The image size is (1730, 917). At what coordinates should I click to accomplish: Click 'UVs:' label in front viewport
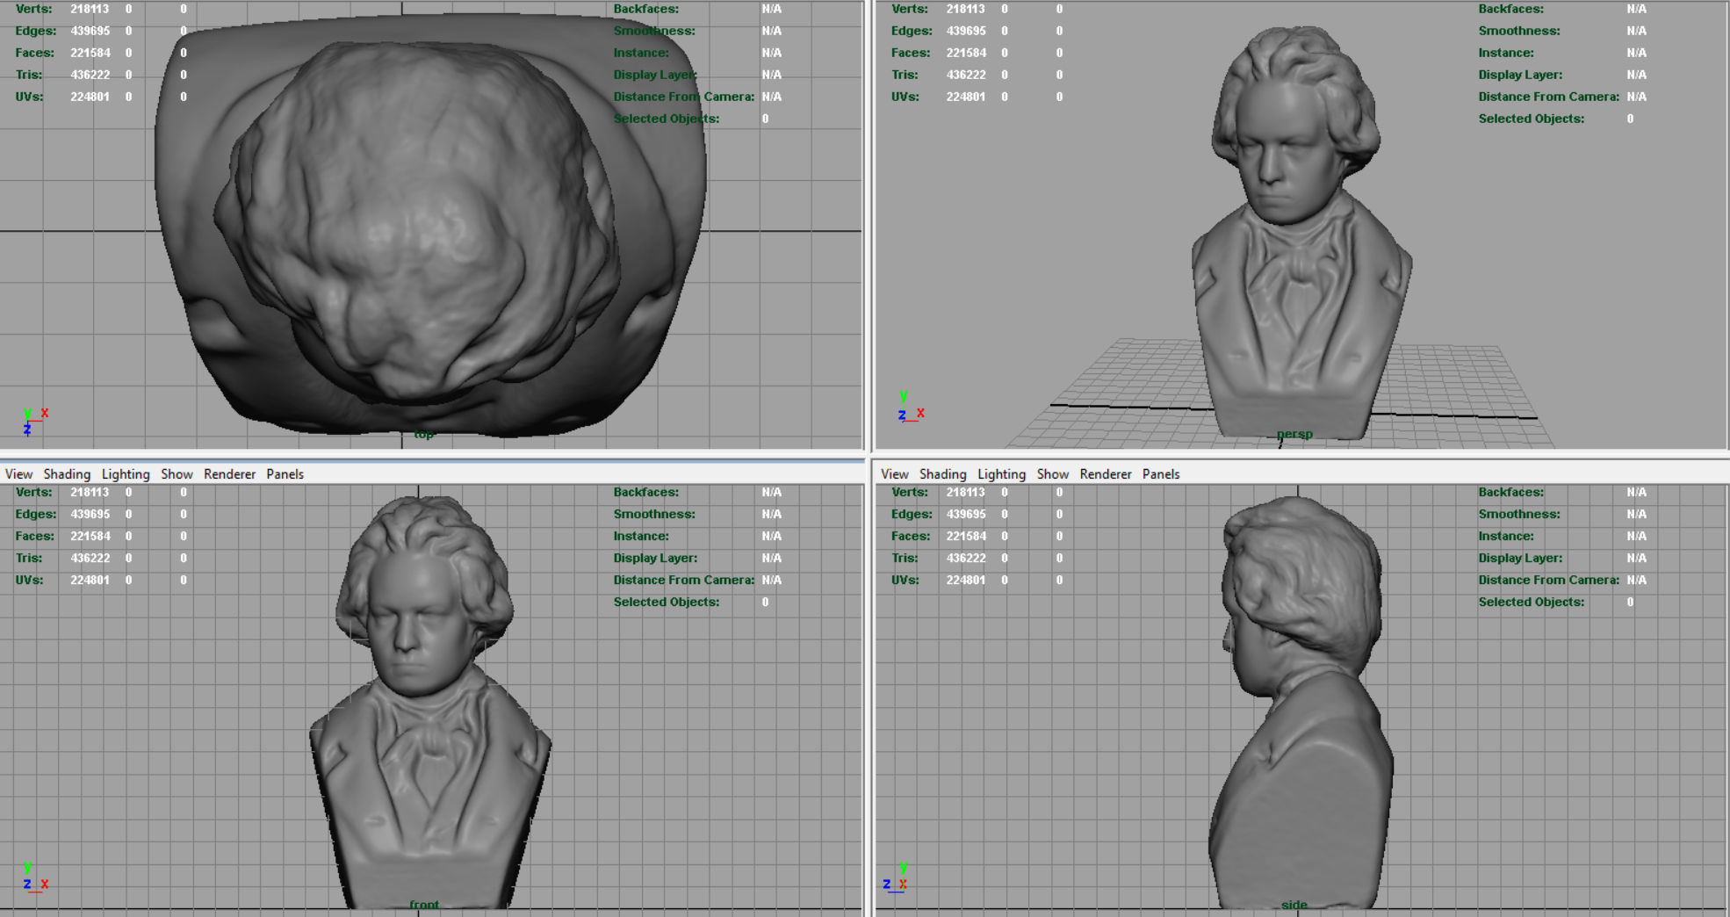[x=29, y=580]
